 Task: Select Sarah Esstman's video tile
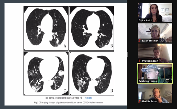(x=155, y=33)
